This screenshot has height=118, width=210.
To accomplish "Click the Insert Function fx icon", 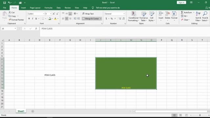I will [36, 29].
